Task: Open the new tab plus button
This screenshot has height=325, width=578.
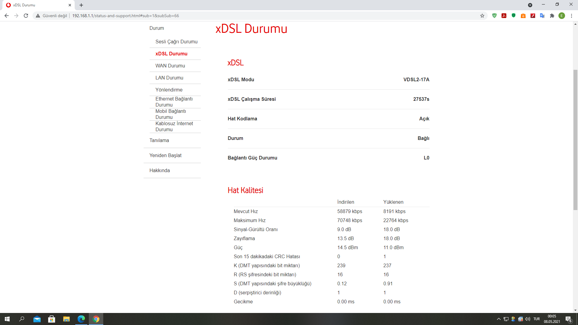Action: click(x=81, y=5)
